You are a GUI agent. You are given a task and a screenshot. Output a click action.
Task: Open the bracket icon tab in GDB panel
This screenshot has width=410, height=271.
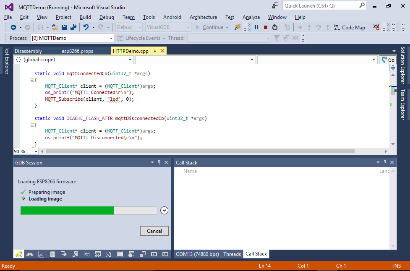tap(86, 254)
